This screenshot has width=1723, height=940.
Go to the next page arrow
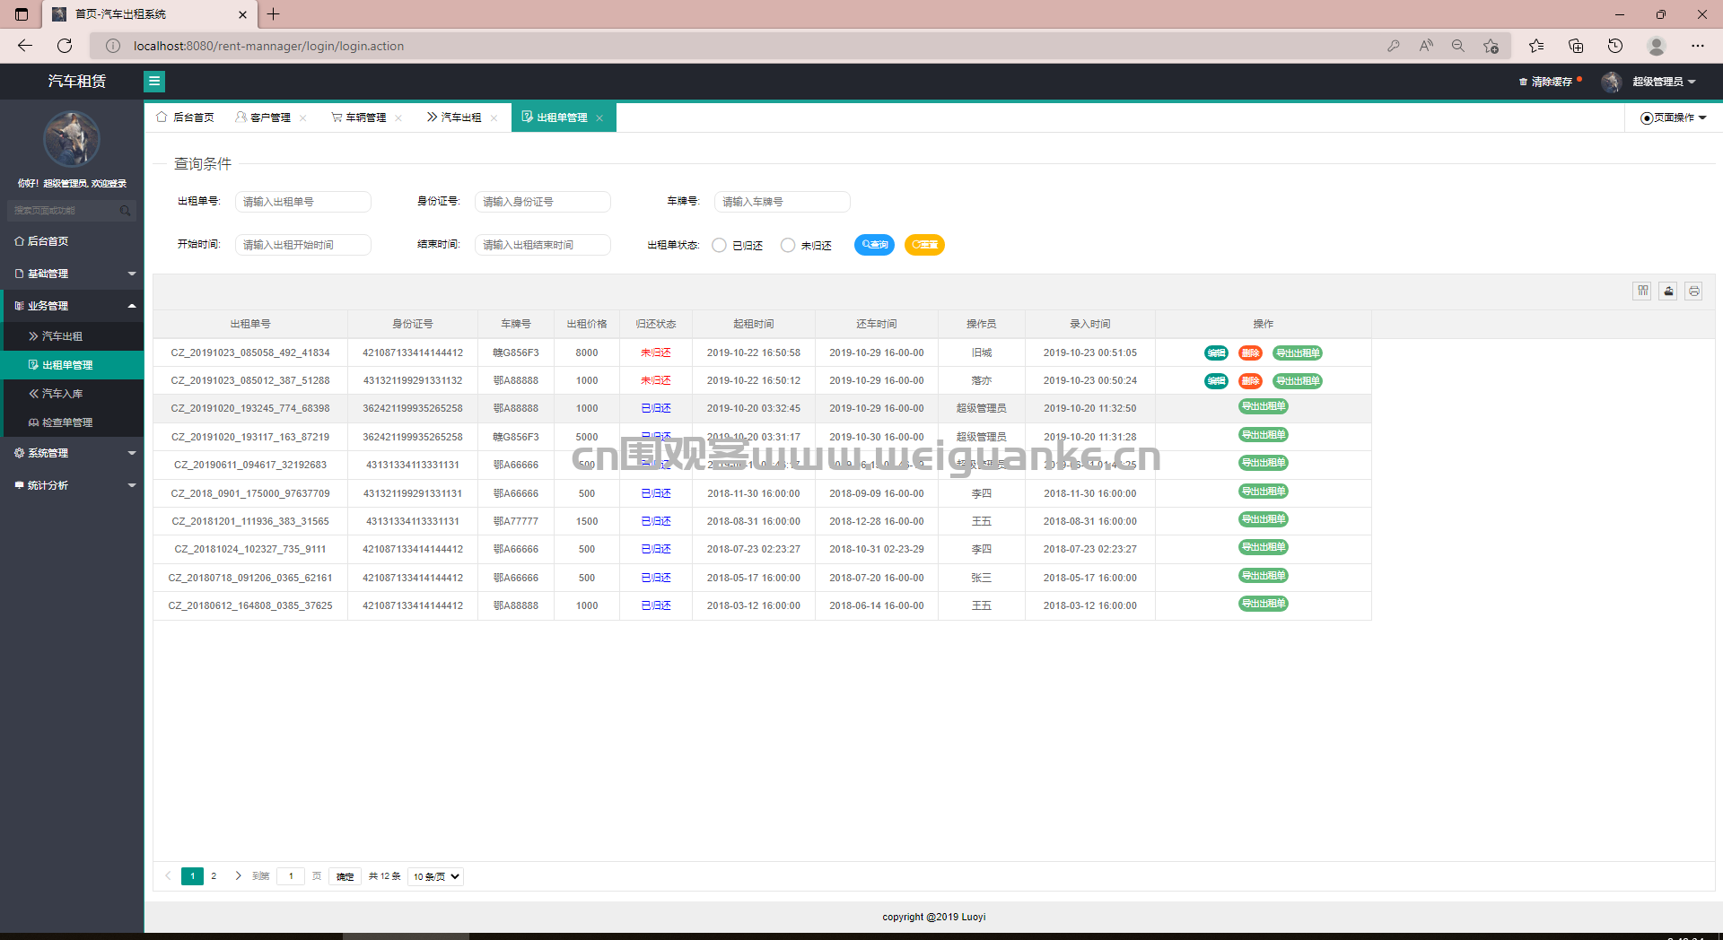pos(238,876)
